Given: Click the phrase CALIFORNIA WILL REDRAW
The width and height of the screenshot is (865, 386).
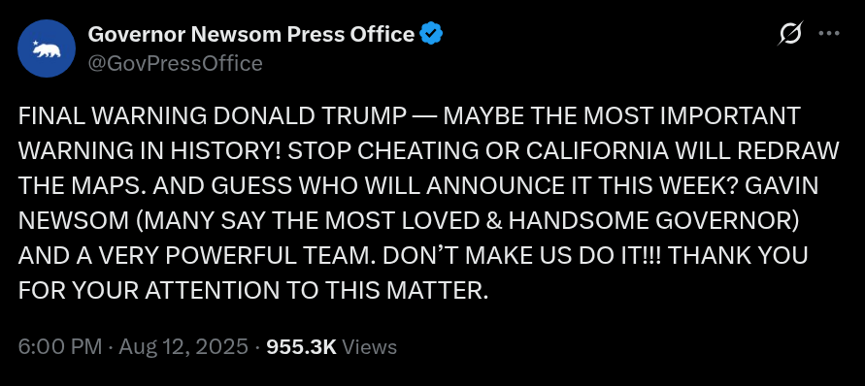Looking at the screenshot, I should (x=682, y=150).
